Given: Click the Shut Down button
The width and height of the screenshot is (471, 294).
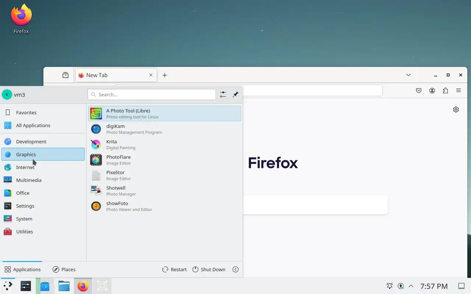Looking at the screenshot, I should click(x=209, y=269).
